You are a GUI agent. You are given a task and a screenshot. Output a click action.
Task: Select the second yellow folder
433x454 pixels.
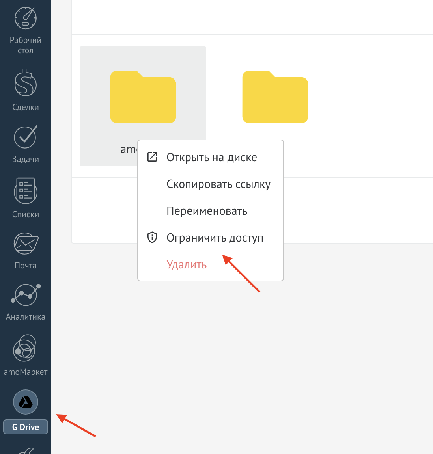coord(275,97)
